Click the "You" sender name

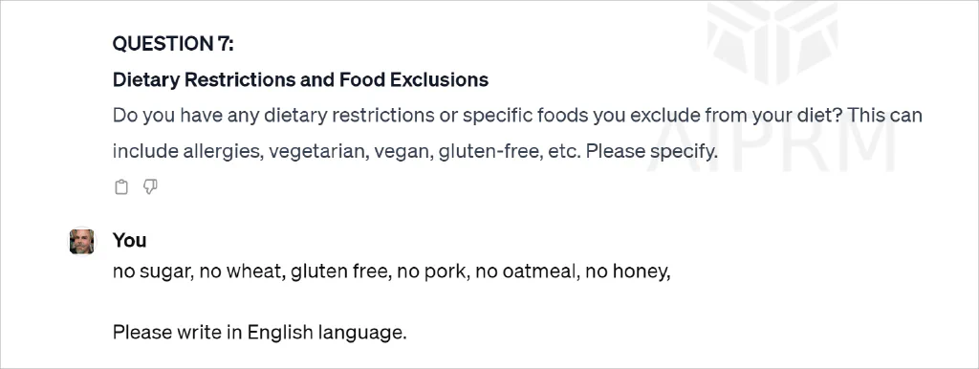click(129, 240)
